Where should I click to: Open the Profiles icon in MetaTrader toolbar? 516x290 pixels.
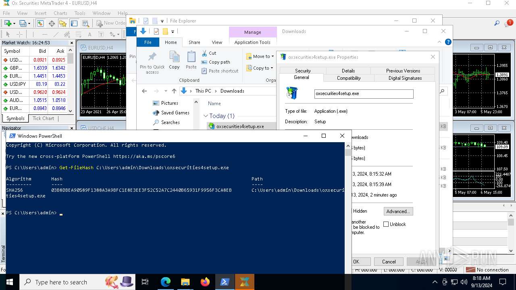(23, 23)
